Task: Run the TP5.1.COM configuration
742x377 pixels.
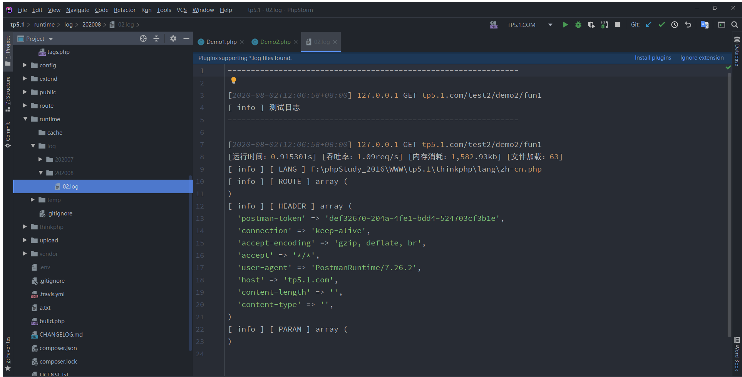Action: [x=565, y=25]
